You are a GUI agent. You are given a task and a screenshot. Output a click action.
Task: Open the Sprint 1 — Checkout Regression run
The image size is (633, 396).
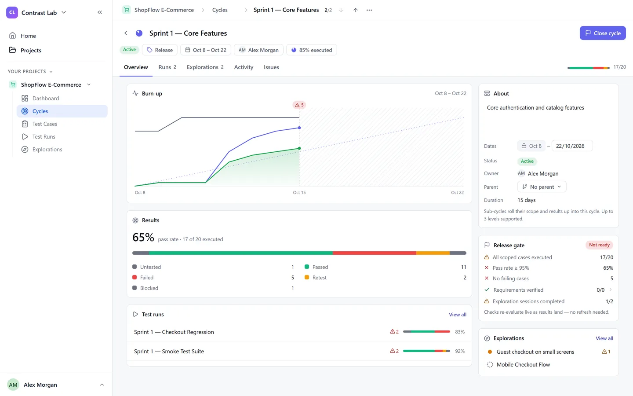pos(299,332)
